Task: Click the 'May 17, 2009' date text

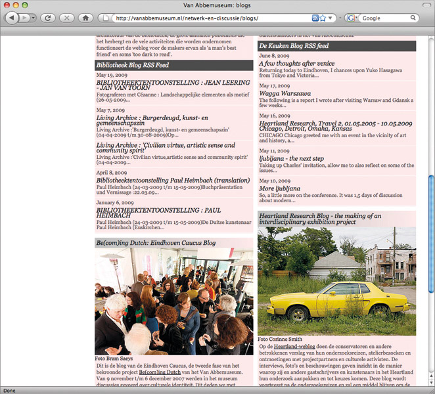Action: coord(275,85)
